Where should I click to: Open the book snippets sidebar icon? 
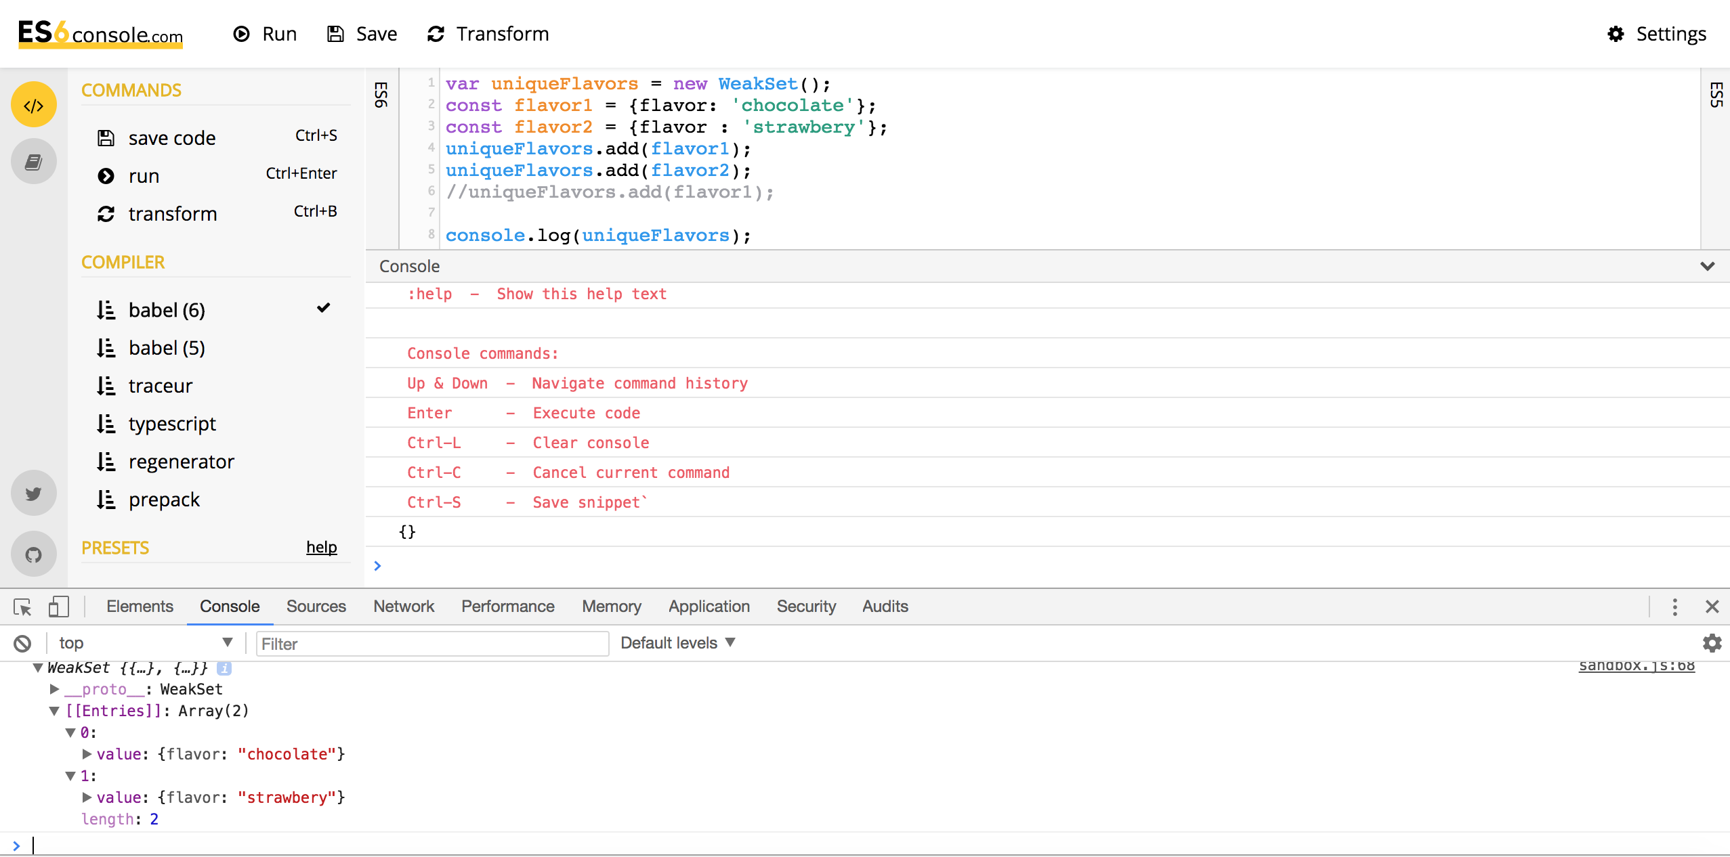tap(33, 162)
